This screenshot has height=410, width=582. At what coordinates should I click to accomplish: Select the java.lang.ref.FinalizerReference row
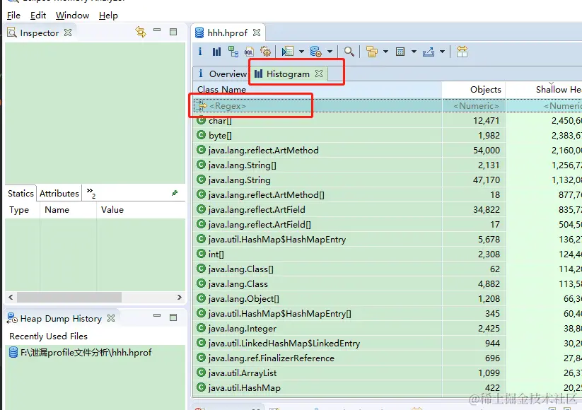(x=388, y=358)
